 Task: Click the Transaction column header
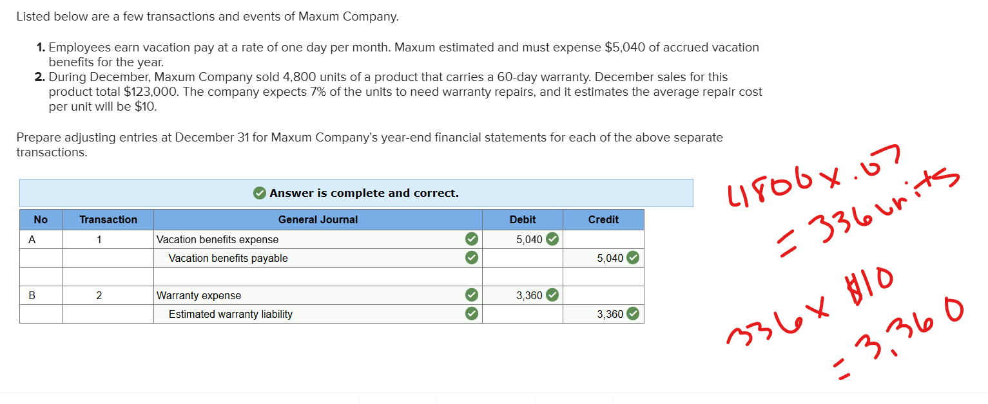[x=108, y=219]
